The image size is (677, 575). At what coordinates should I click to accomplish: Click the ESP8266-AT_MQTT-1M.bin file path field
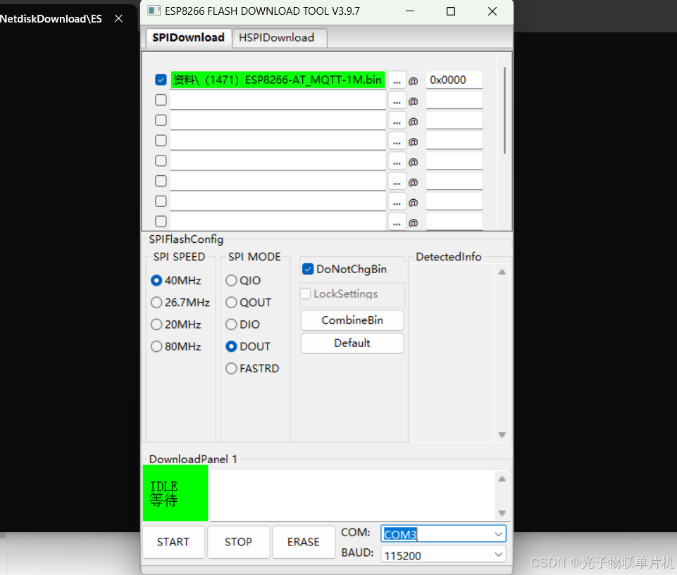278,80
